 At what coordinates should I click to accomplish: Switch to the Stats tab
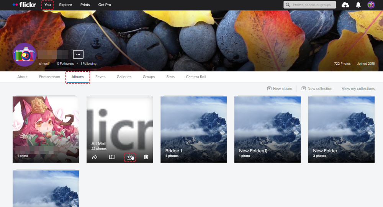coord(170,77)
